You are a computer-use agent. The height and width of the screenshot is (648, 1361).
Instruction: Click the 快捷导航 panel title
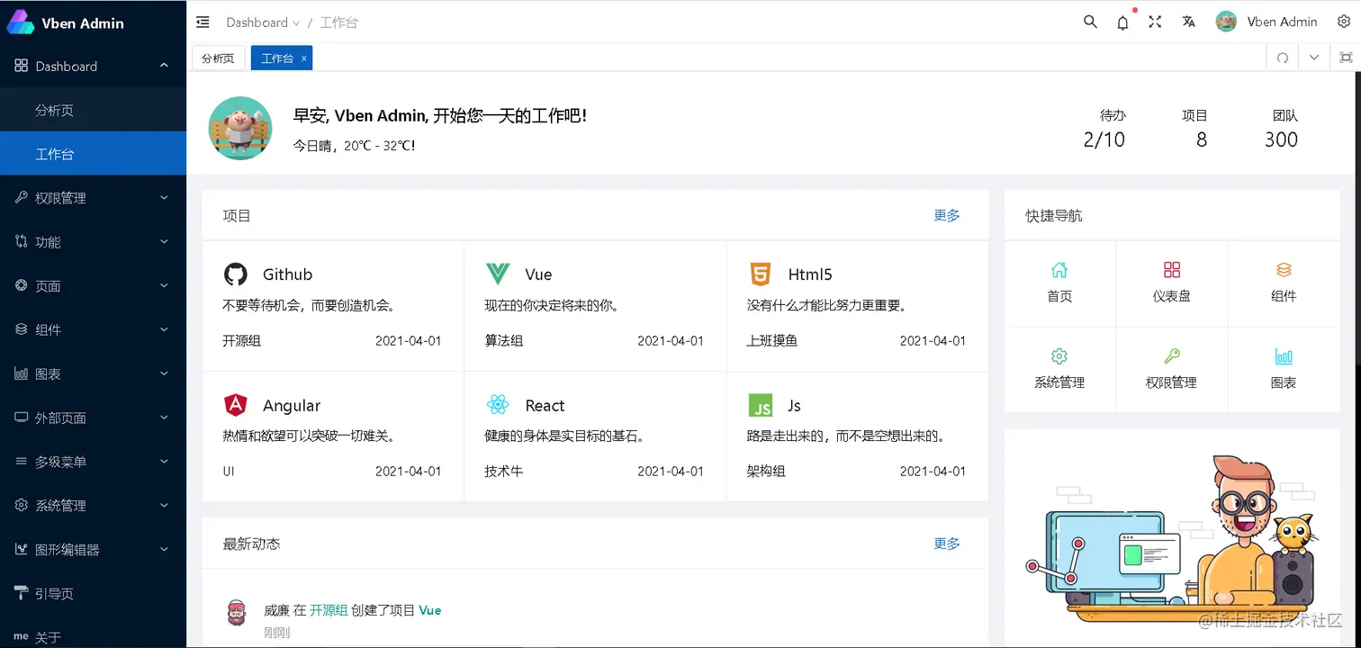click(x=1054, y=216)
